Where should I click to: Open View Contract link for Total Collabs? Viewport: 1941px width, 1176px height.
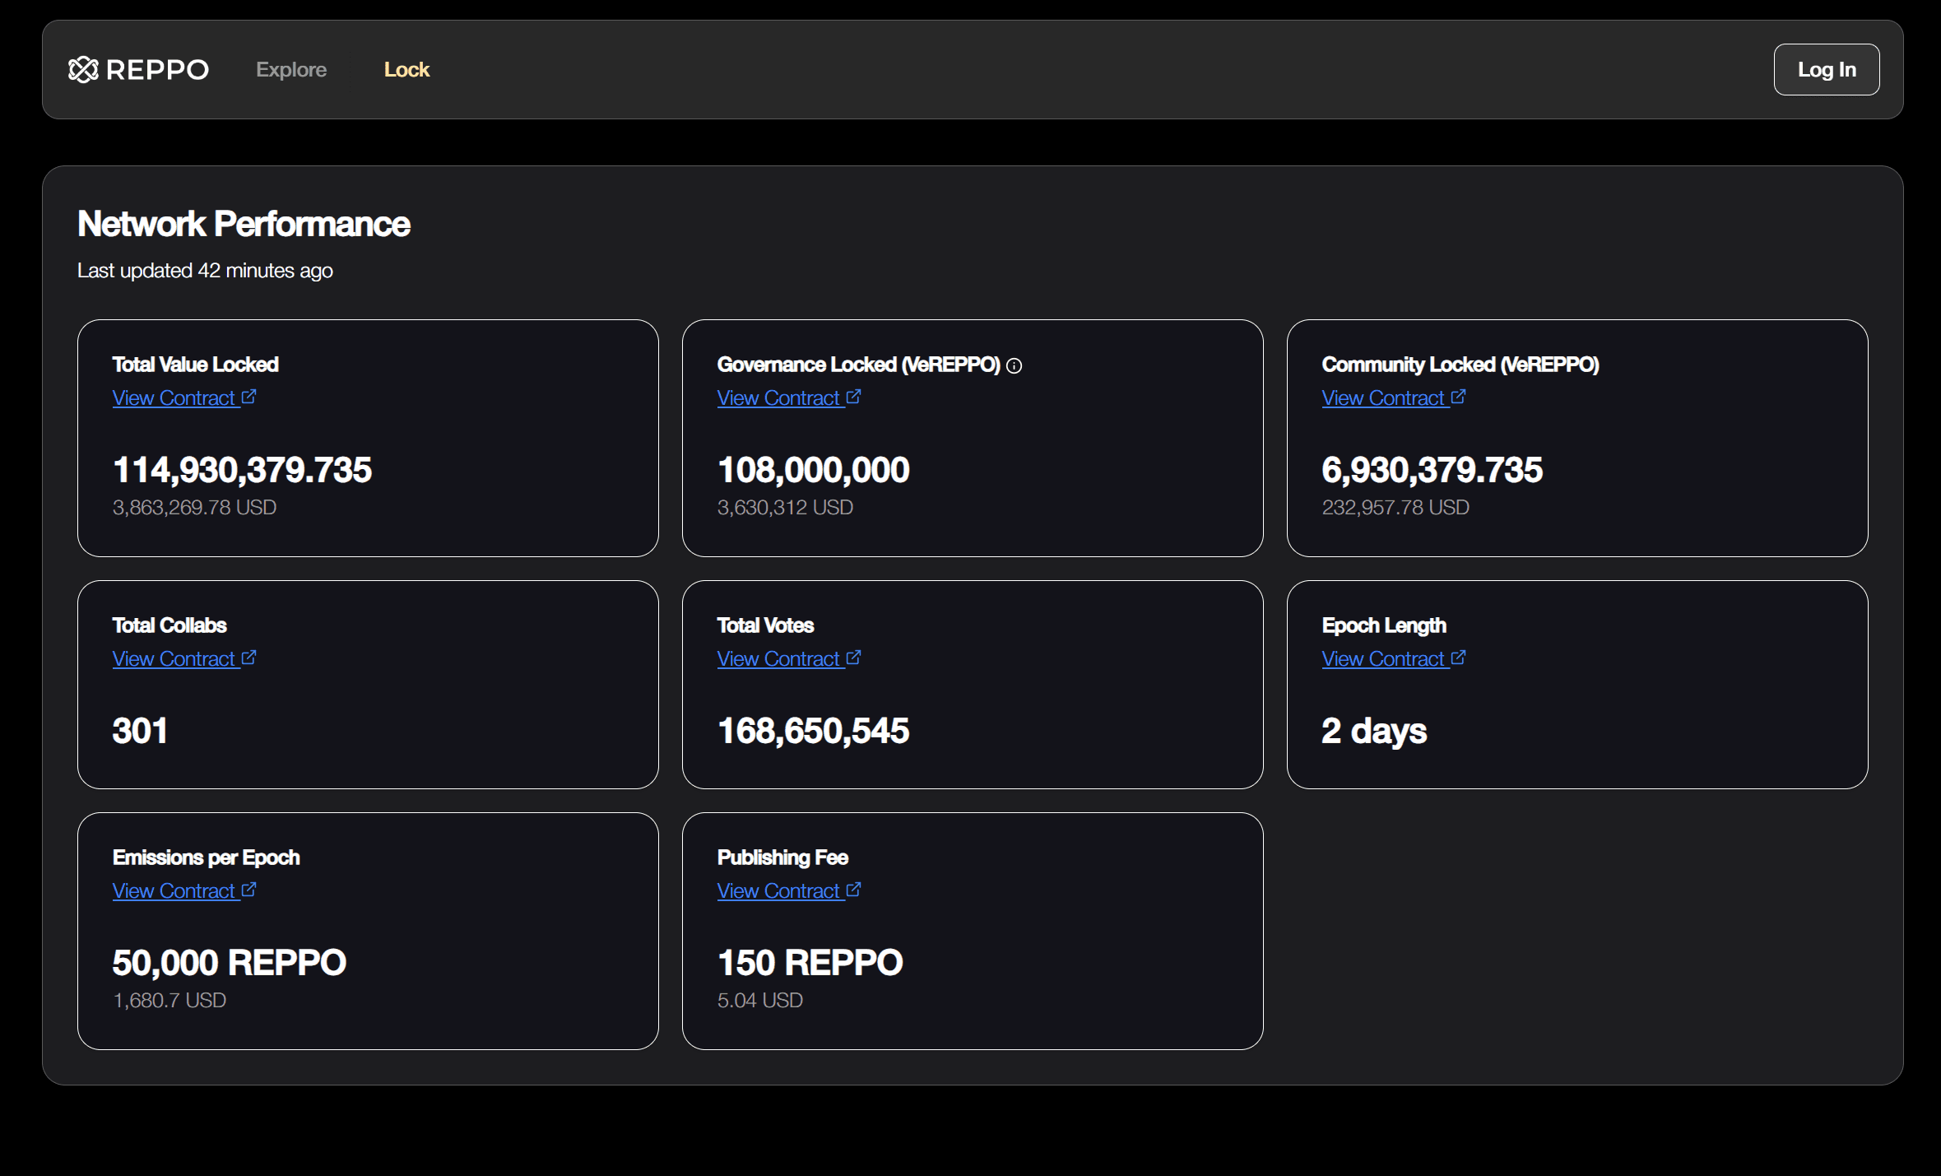coord(184,658)
